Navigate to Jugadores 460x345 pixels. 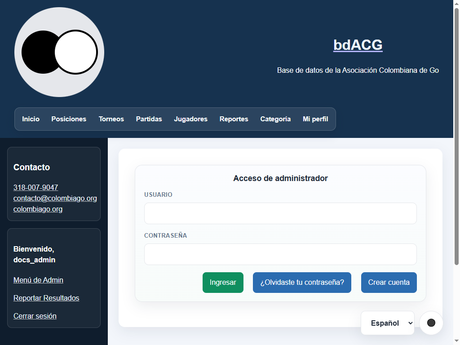(x=190, y=119)
